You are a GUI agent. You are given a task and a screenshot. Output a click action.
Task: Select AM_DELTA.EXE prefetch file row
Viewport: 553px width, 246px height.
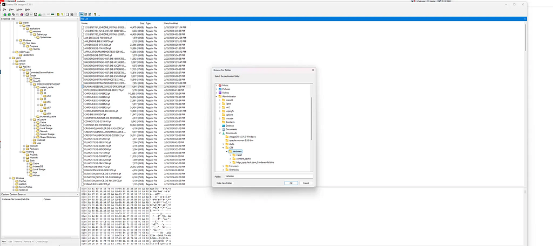pyautogui.click(x=136, y=38)
